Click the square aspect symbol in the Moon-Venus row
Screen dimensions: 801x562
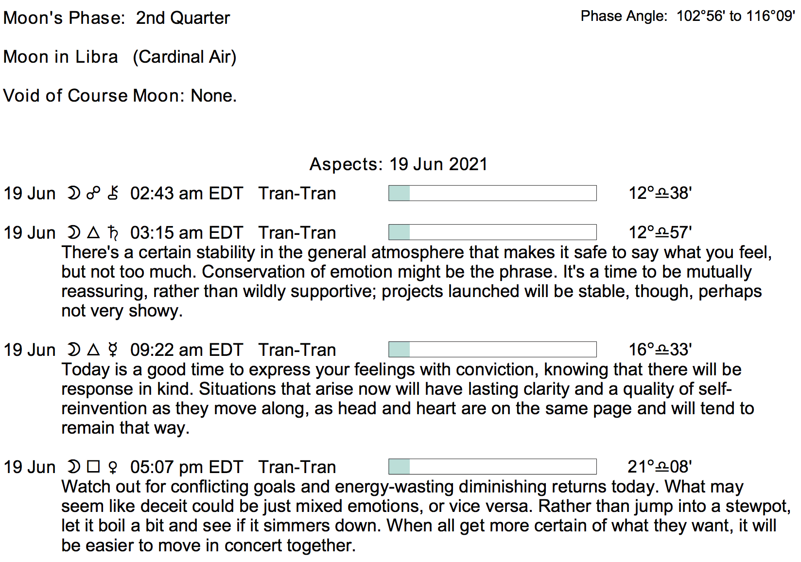[x=93, y=467]
